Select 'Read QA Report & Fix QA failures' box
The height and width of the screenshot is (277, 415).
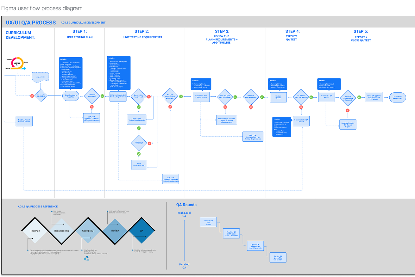point(24,121)
